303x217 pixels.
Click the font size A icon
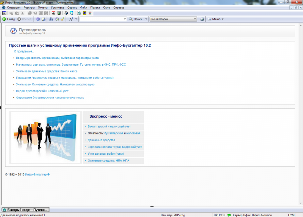click(x=71, y=19)
